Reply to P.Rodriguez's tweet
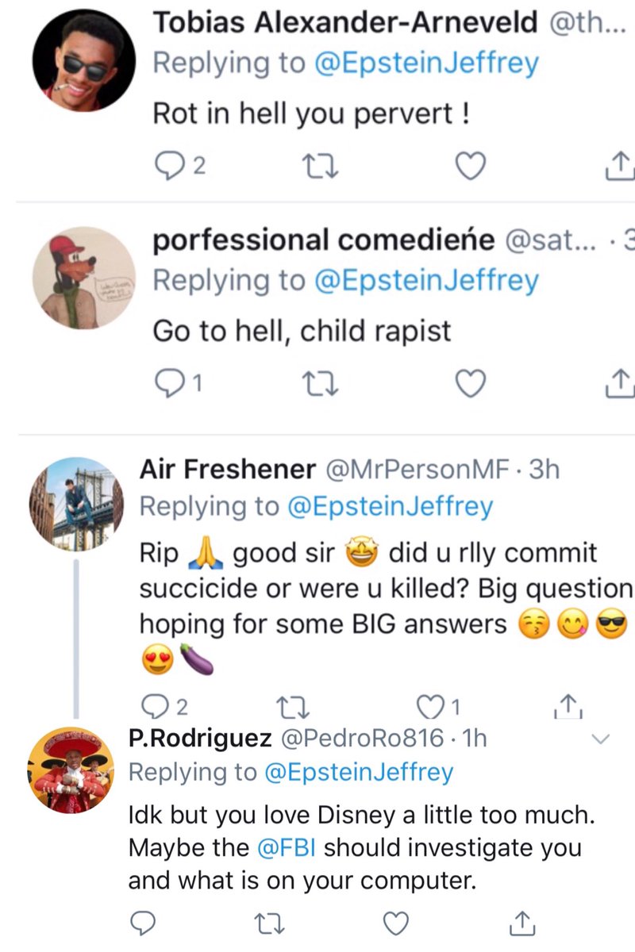The width and height of the screenshot is (635, 952). [x=142, y=922]
